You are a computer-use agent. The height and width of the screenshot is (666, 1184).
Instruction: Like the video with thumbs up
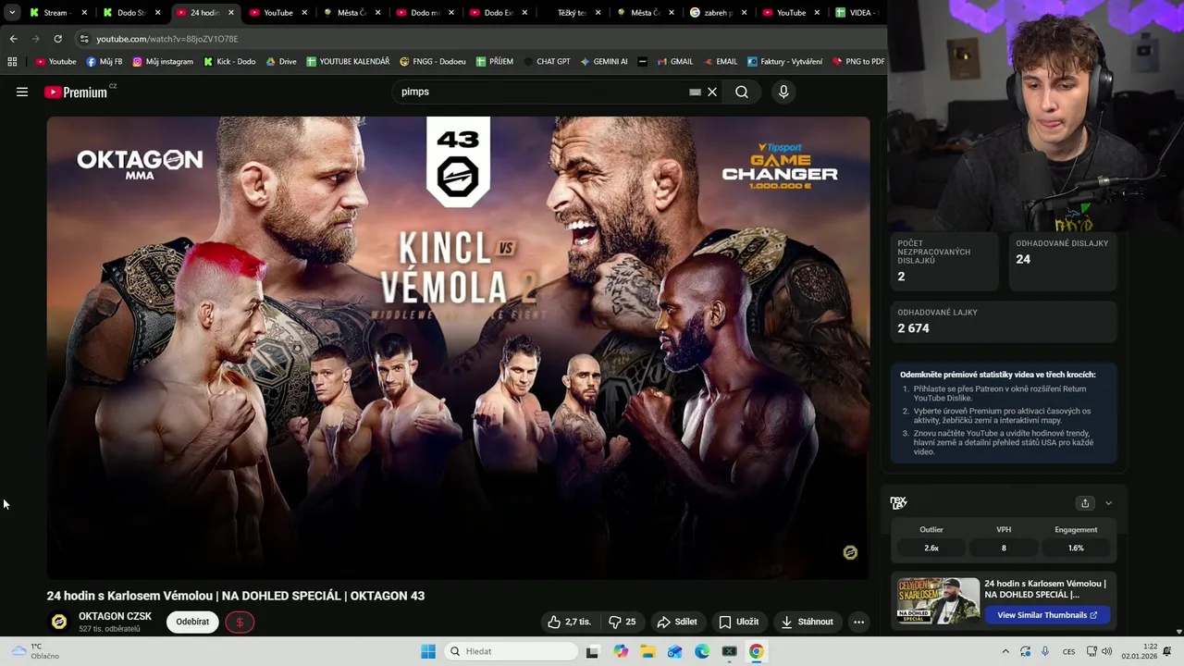[x=569, y=622]
